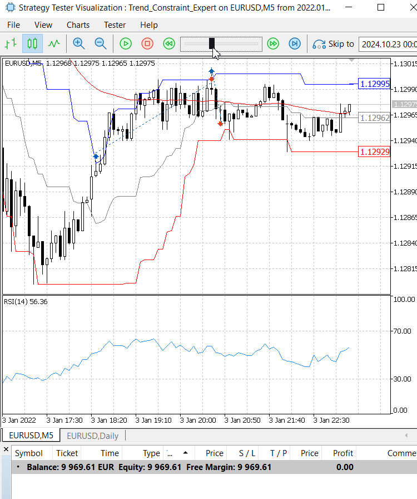
Task: Speed up the visualization
Action: (273, 43)
